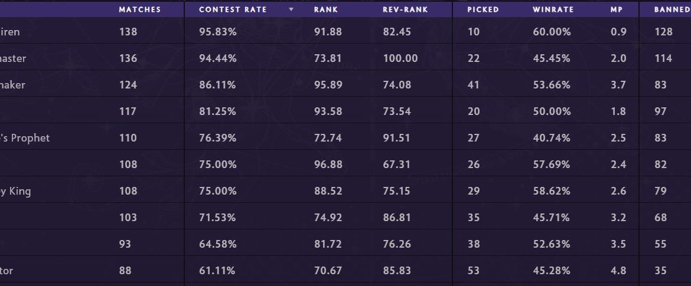Sort the table by Rank header

click(x=325, y=9)
